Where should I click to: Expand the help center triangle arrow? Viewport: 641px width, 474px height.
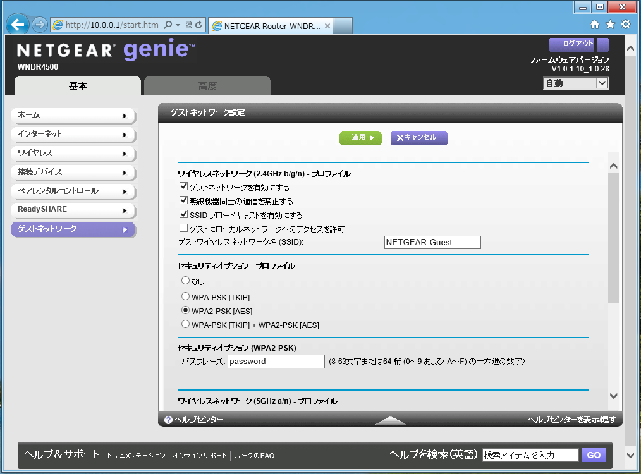(389, 420)
